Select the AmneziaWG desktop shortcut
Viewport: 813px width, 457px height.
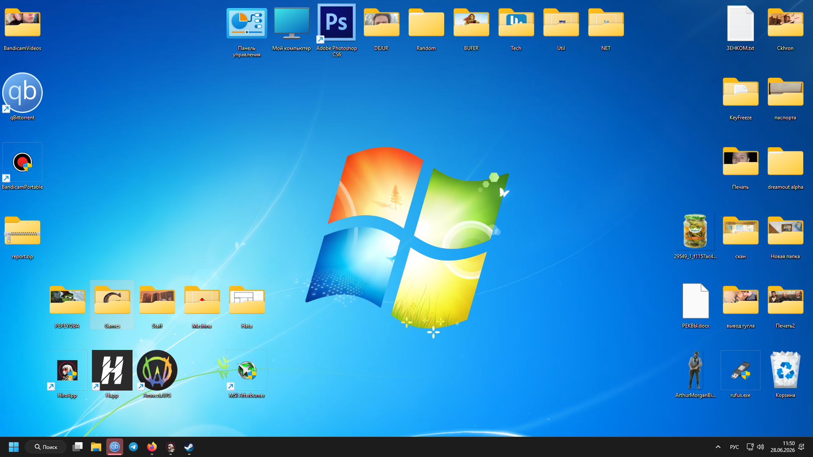(157, 375)
